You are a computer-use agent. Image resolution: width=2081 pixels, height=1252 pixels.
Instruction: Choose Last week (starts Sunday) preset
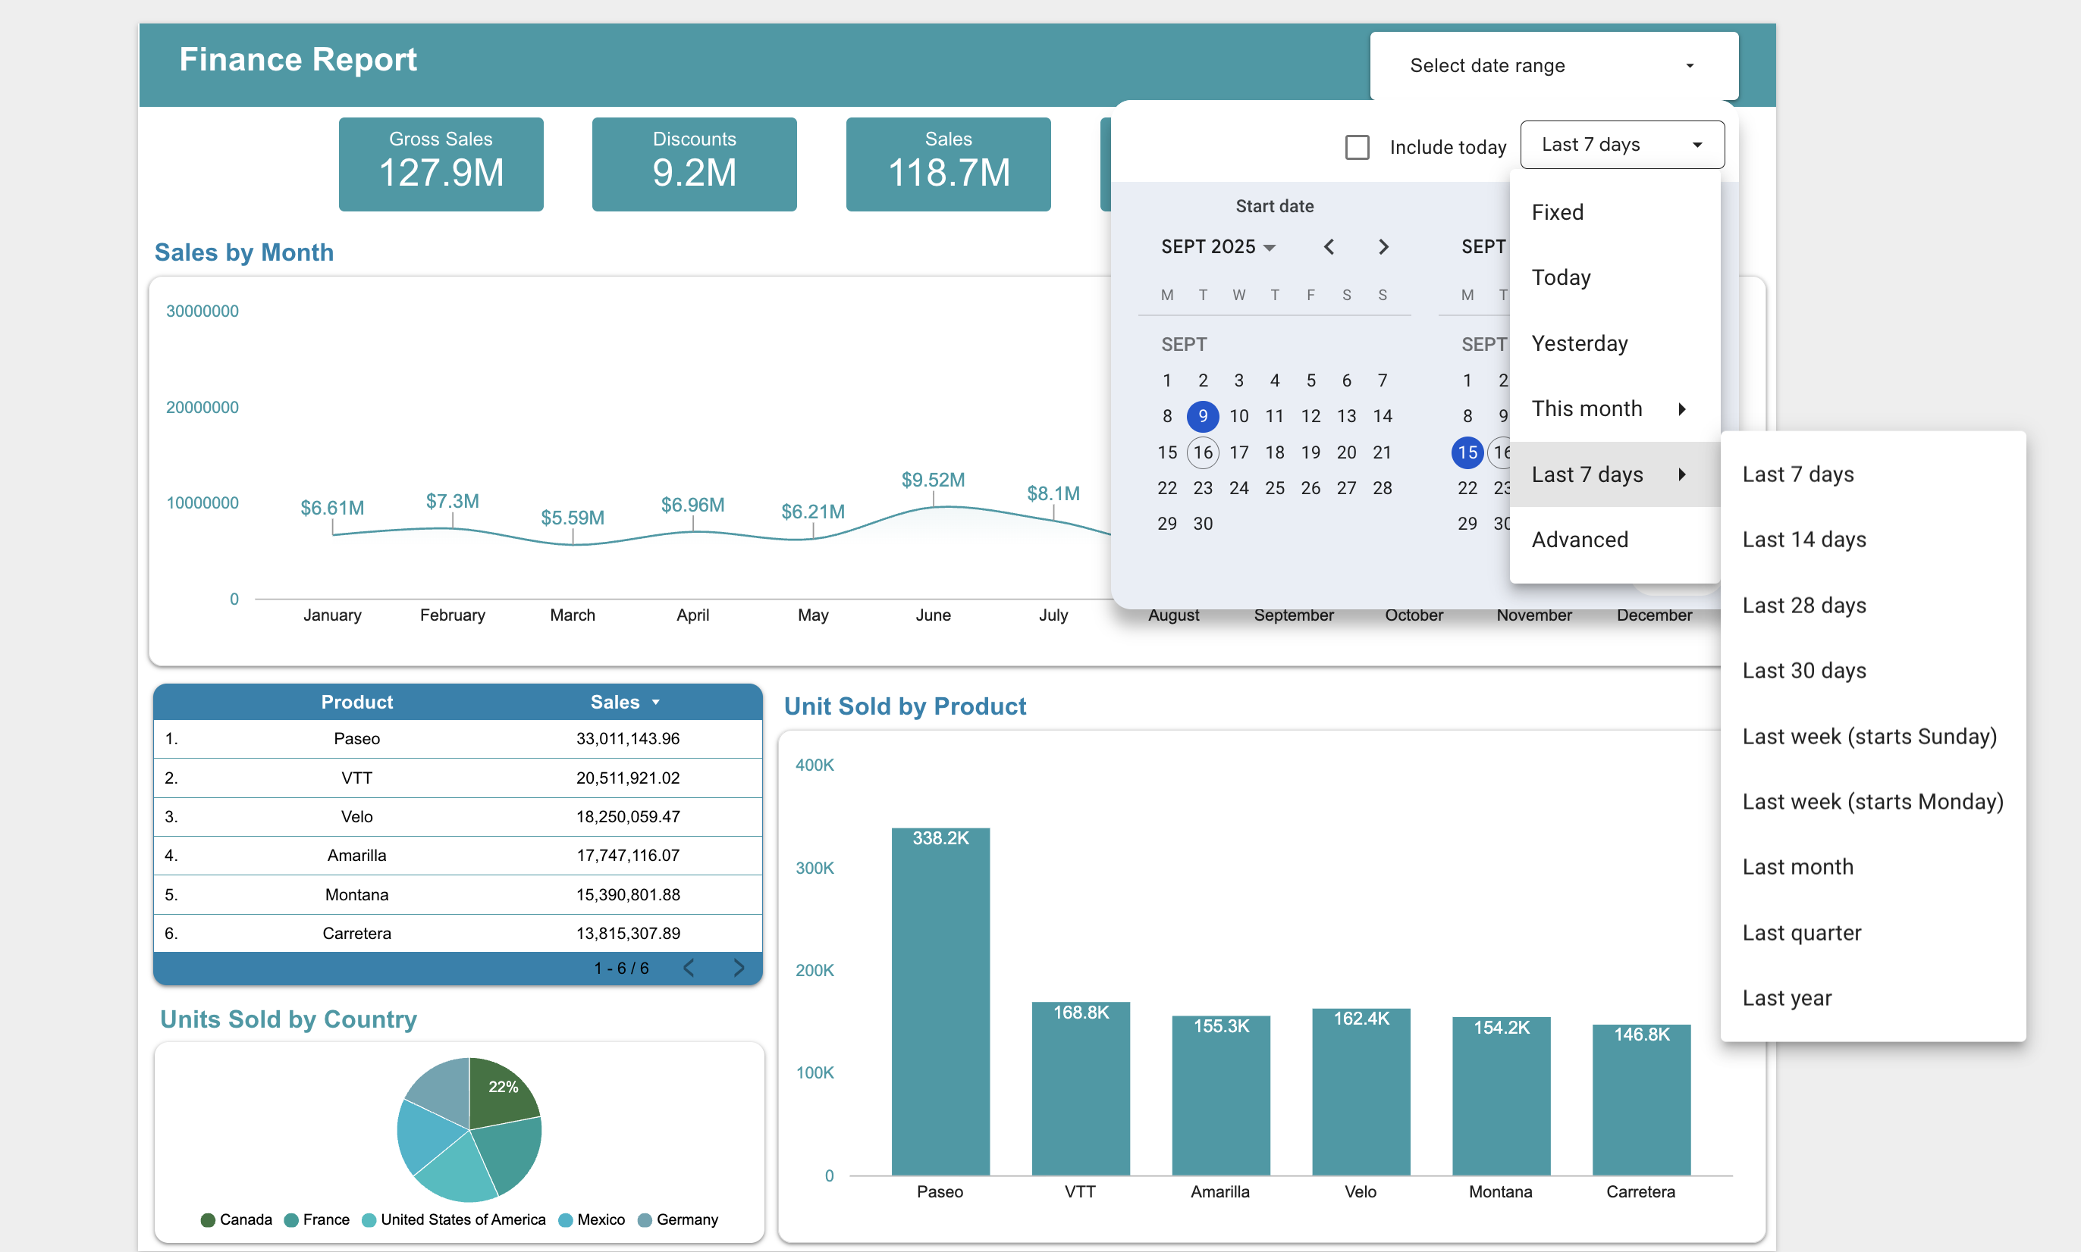[x=1869, y=736]
